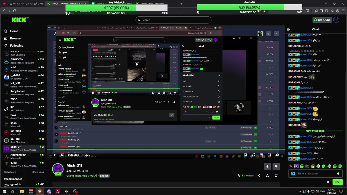
Task: Open gymskin recommended channel
Action: click(24, 185)
